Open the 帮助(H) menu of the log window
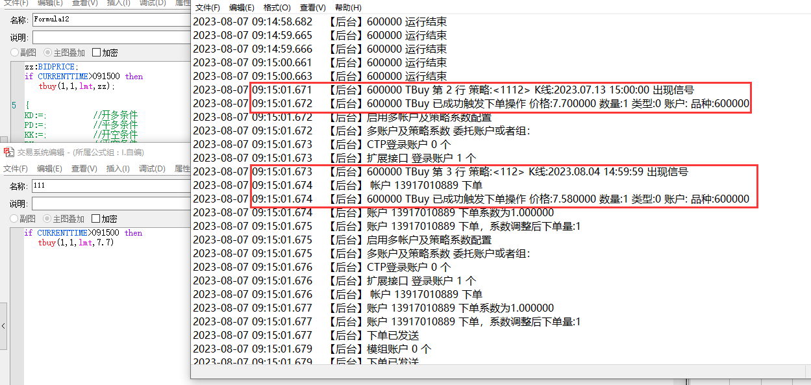 [348, 8]
